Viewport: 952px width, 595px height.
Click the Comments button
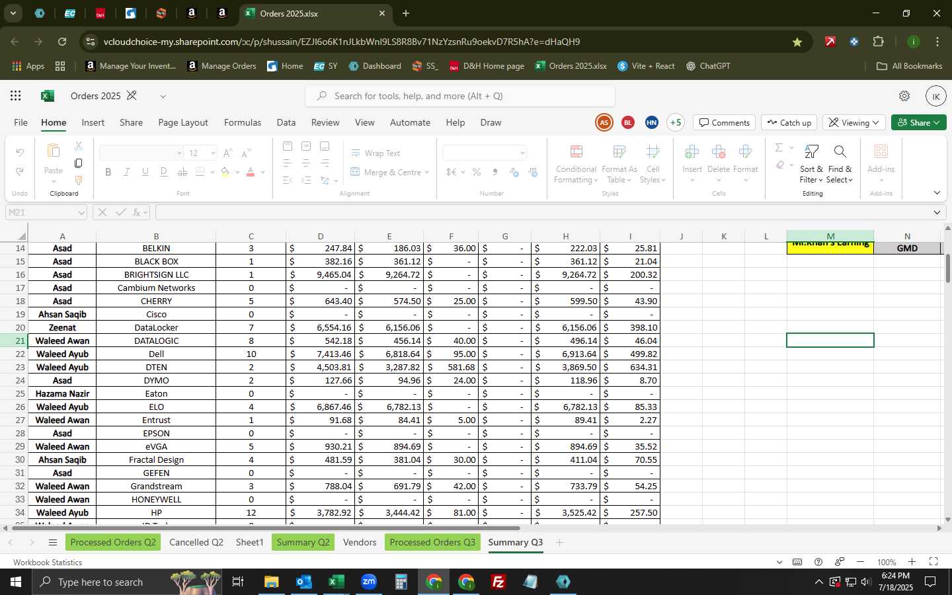(x=725, y=122)
